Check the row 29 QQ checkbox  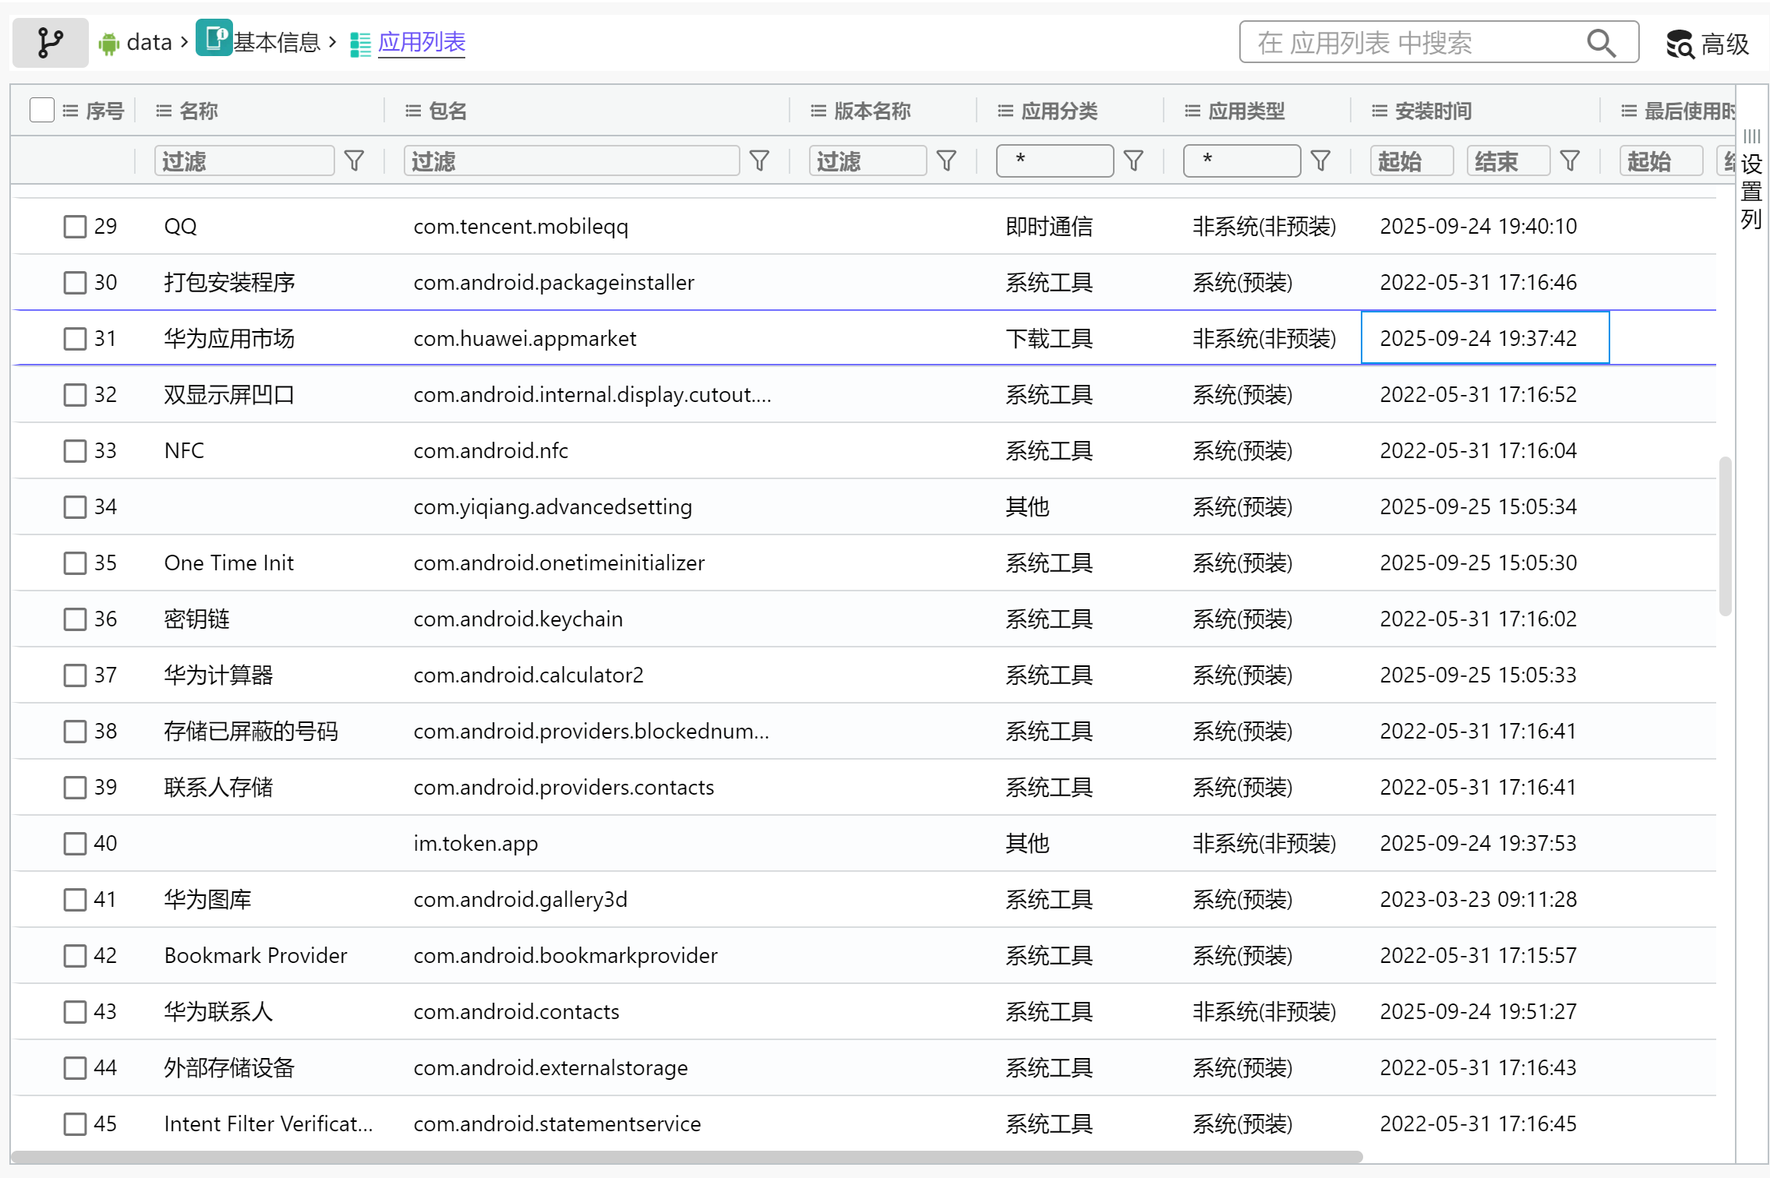click(75, 227)
